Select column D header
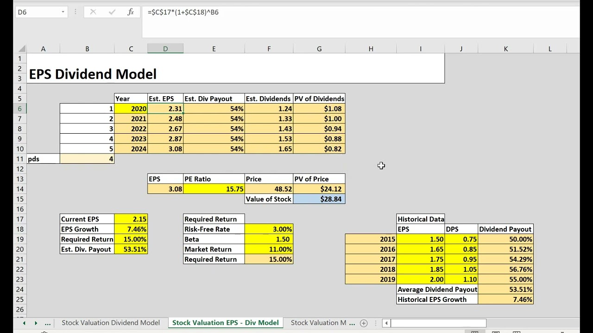The image size is (593, 333). pos(165,49)
